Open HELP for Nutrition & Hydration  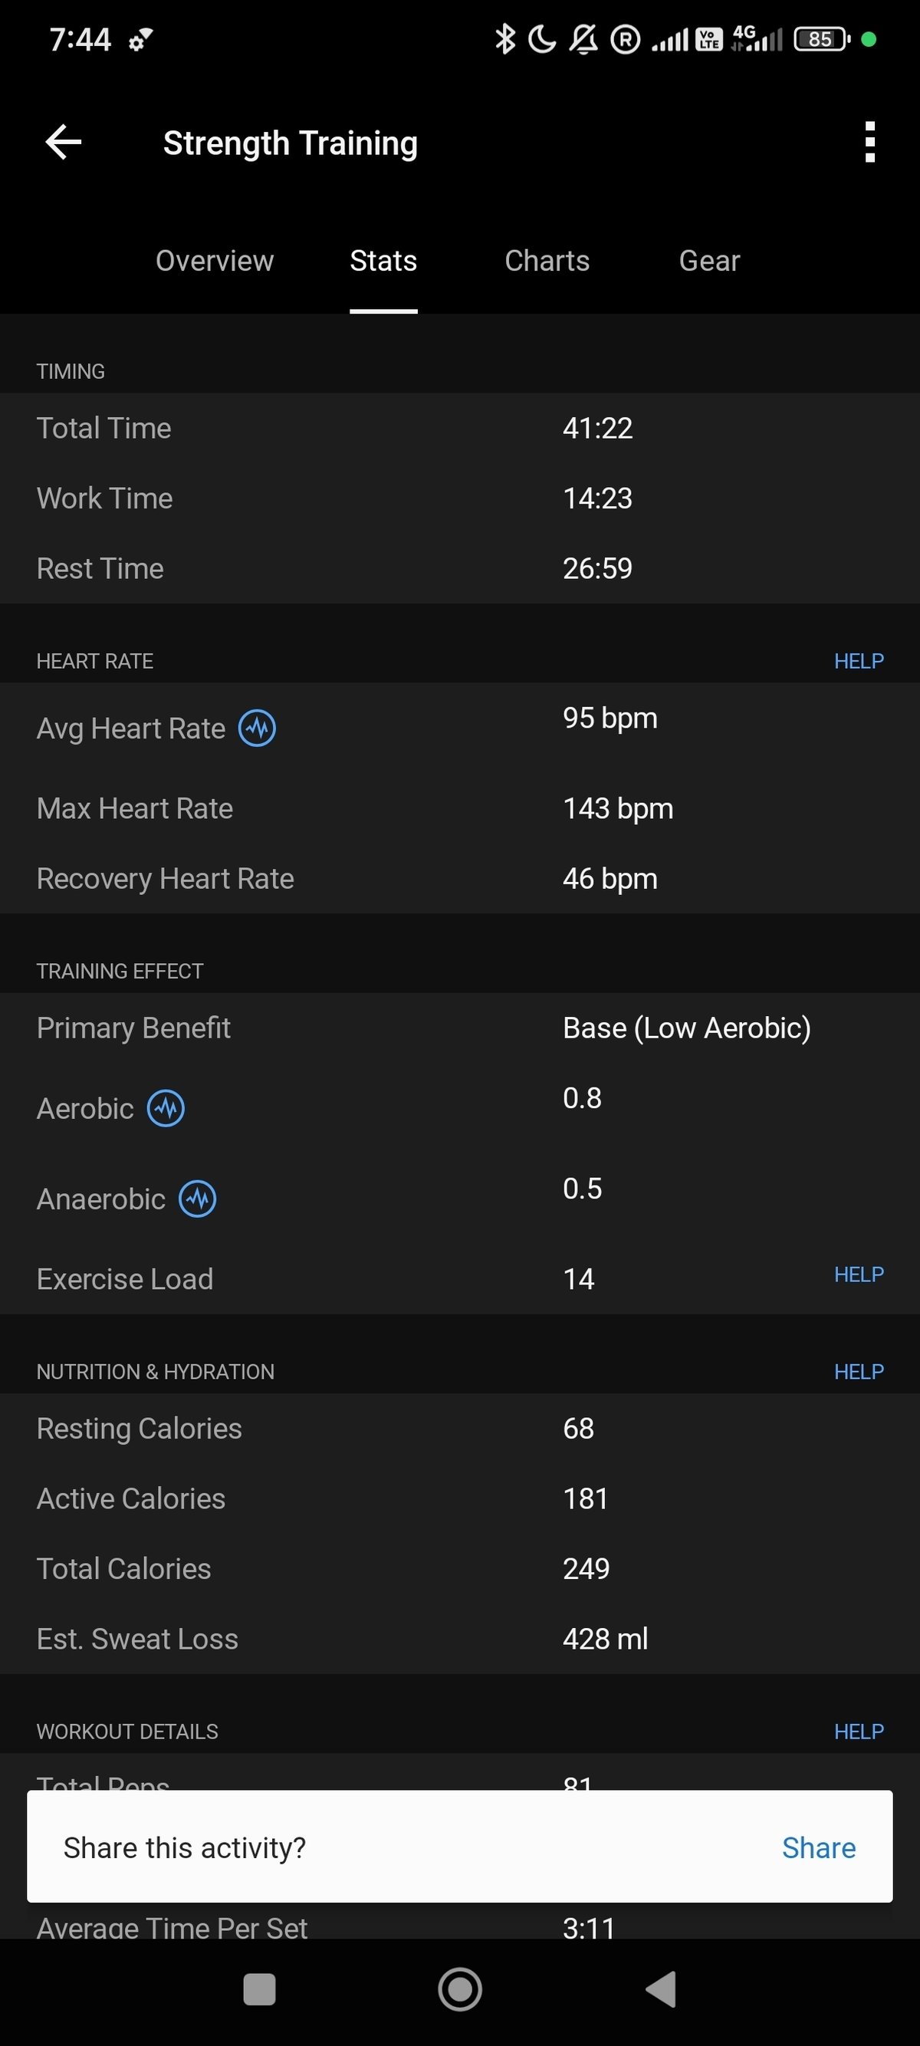click(858, 1372)
